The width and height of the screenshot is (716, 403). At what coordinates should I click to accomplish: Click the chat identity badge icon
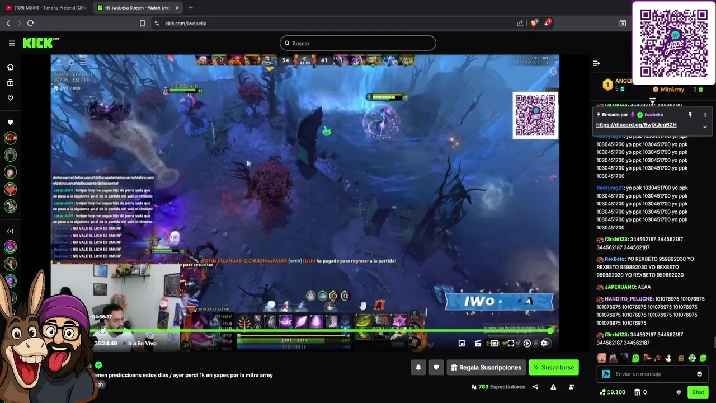606,374
